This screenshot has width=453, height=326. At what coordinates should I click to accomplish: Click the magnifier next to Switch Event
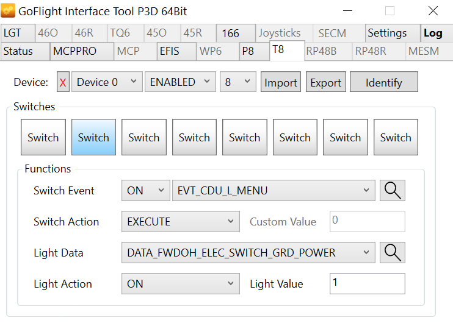click(x=393, y=191)
